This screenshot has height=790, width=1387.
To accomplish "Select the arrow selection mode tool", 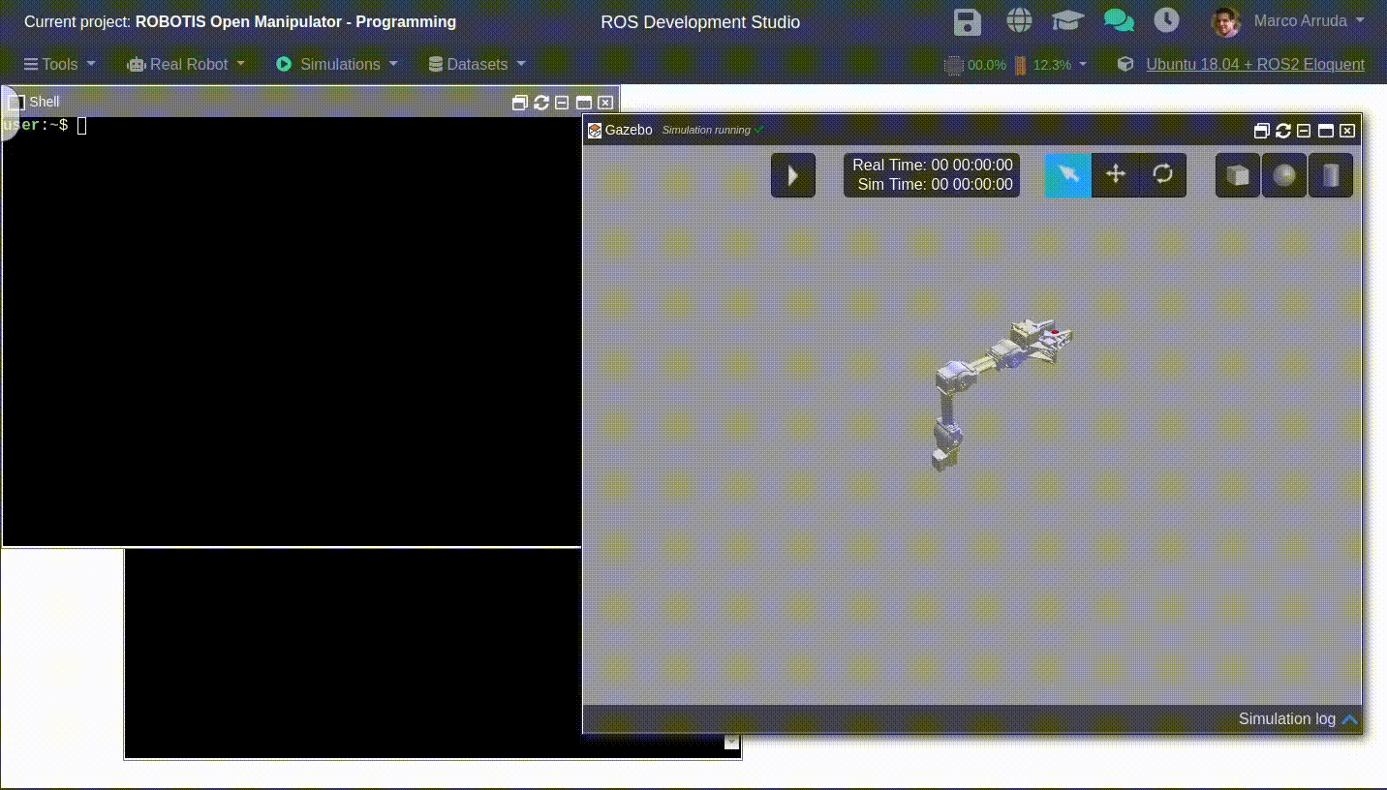I will [1067, 174].
